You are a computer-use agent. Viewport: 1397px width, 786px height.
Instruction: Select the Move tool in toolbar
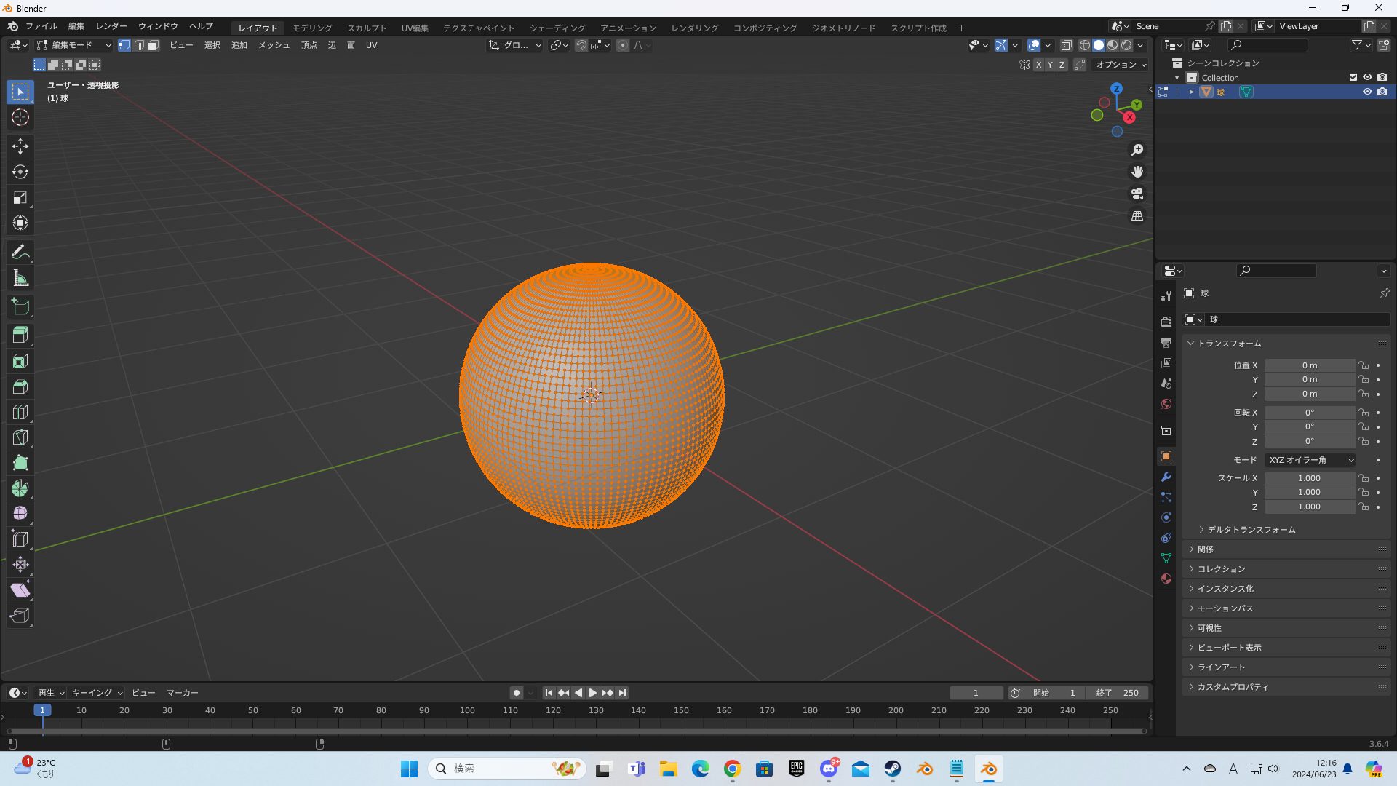click(20, 146)
